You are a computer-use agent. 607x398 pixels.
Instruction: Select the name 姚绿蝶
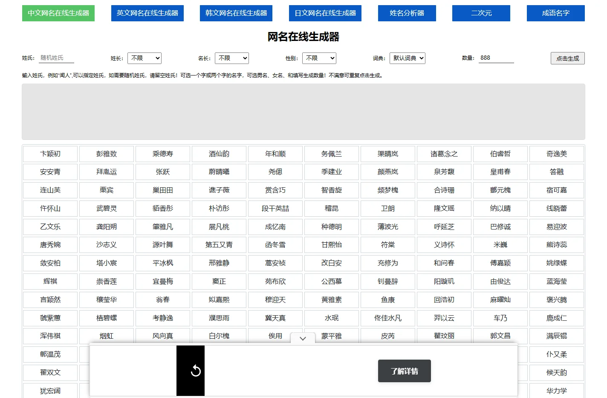point(557,263)
